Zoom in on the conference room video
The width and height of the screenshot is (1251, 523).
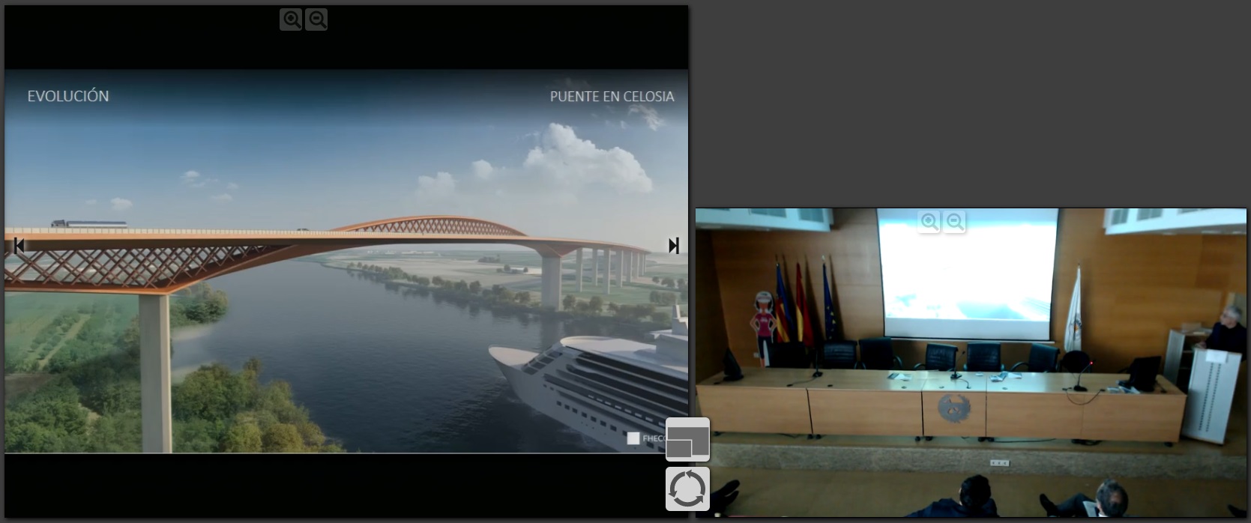coord(929,222)
